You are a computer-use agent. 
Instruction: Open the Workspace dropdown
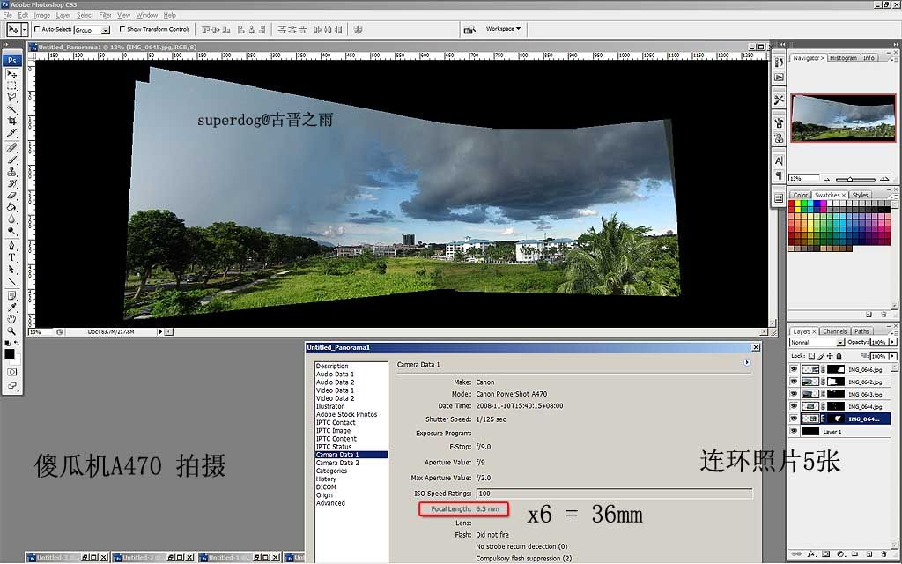pos(503,29)
